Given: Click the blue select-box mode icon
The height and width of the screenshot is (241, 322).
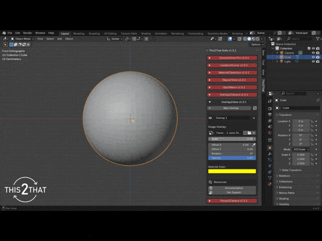Looking at the screenshot, I should tap(11, 44).
